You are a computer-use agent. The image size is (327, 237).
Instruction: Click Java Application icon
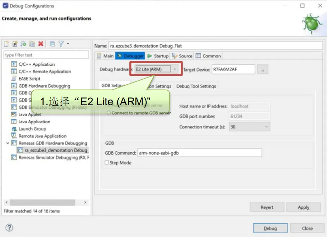click(14, 122)
